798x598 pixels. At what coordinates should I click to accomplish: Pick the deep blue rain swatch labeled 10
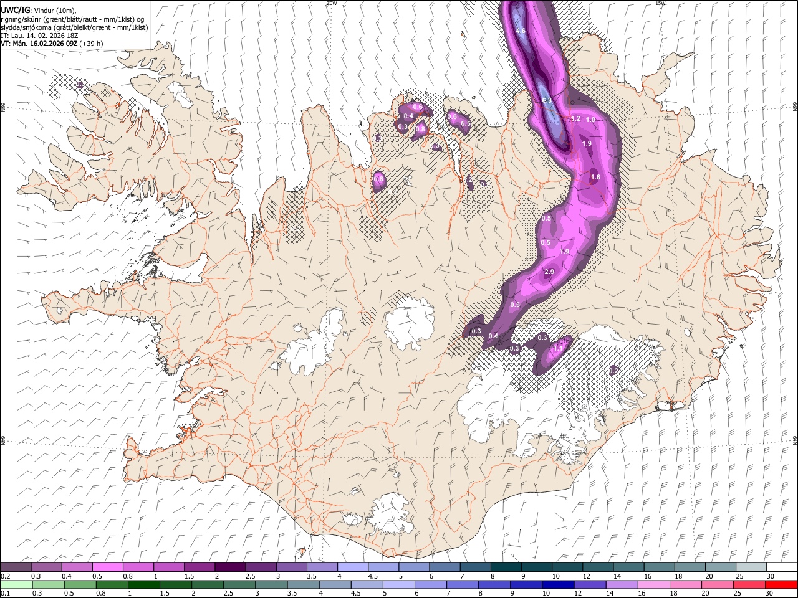point(557,584)
